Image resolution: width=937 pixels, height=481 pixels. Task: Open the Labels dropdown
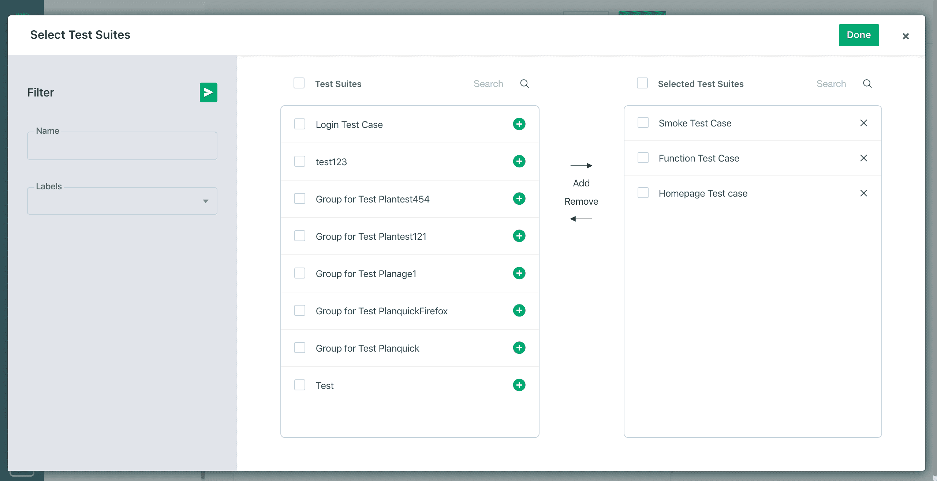pos(205,201)
